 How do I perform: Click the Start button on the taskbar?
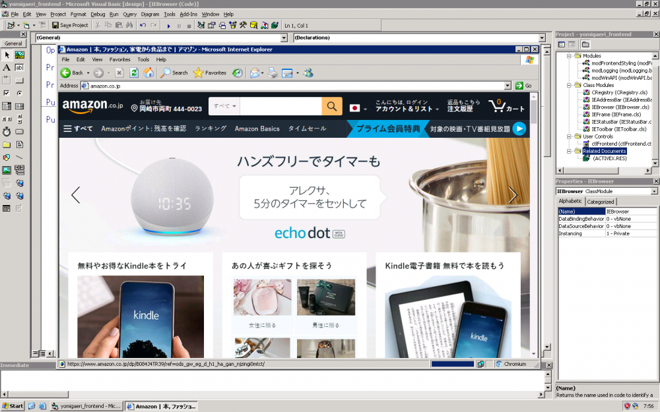[x=13, y=406]
